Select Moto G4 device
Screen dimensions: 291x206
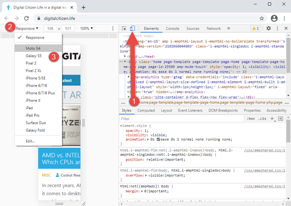38,48
